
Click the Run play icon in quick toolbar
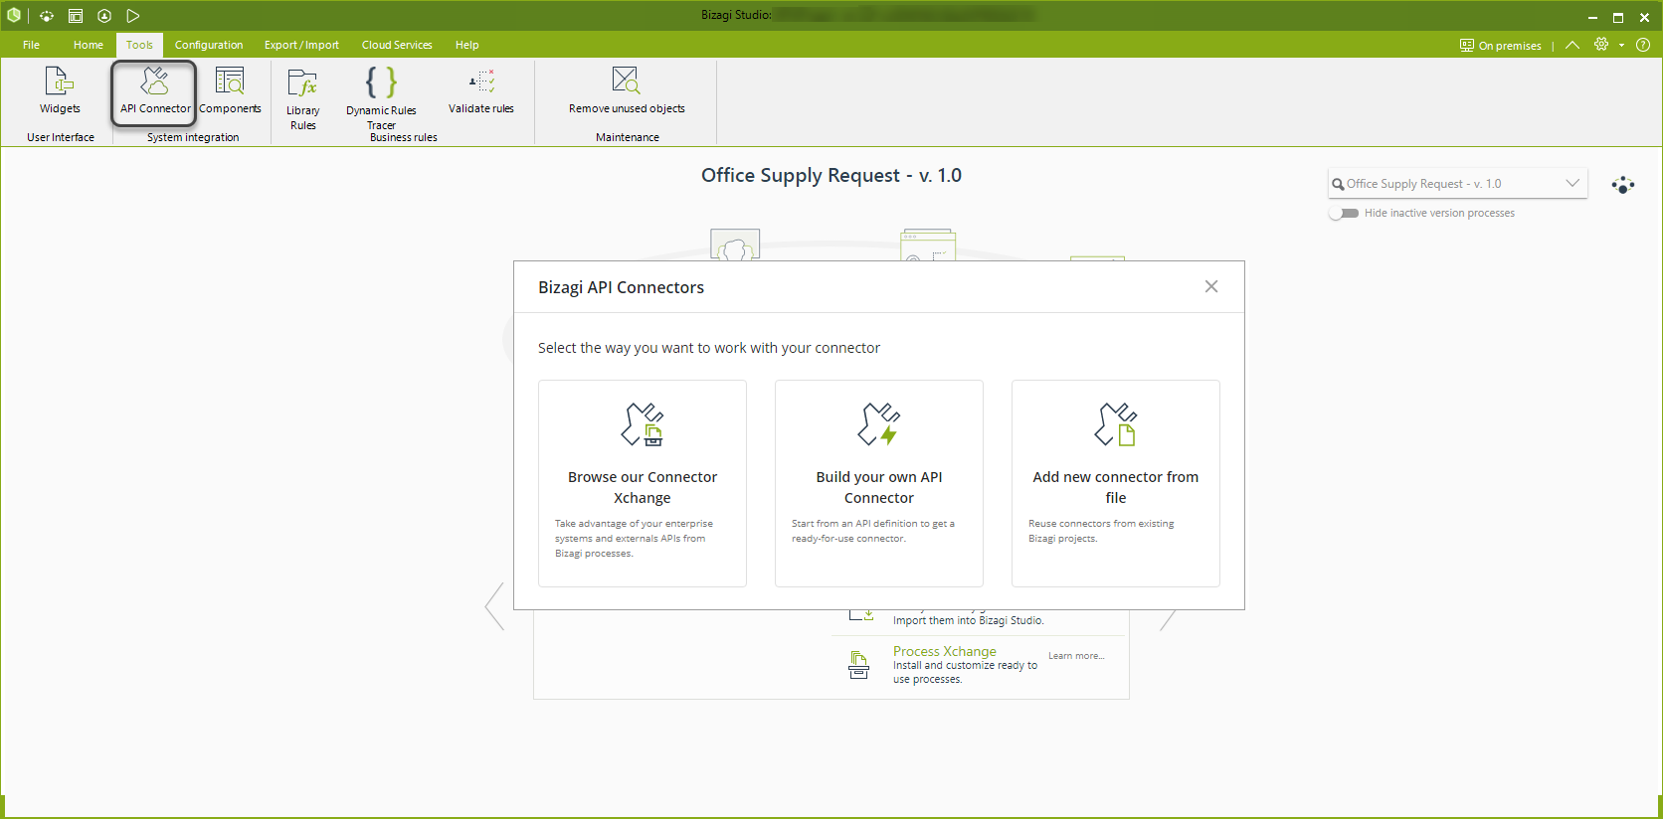133,16
